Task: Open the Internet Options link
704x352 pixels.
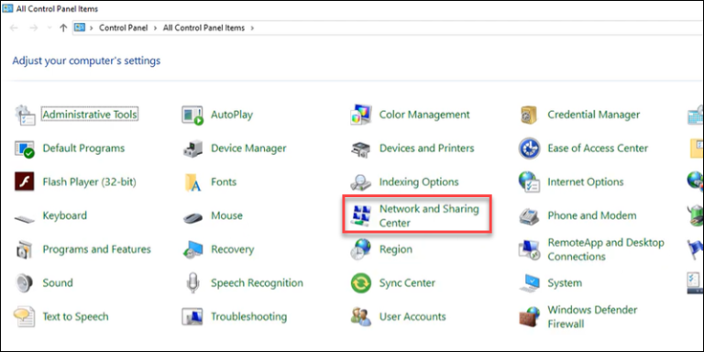Action: (x=586, y=181)
